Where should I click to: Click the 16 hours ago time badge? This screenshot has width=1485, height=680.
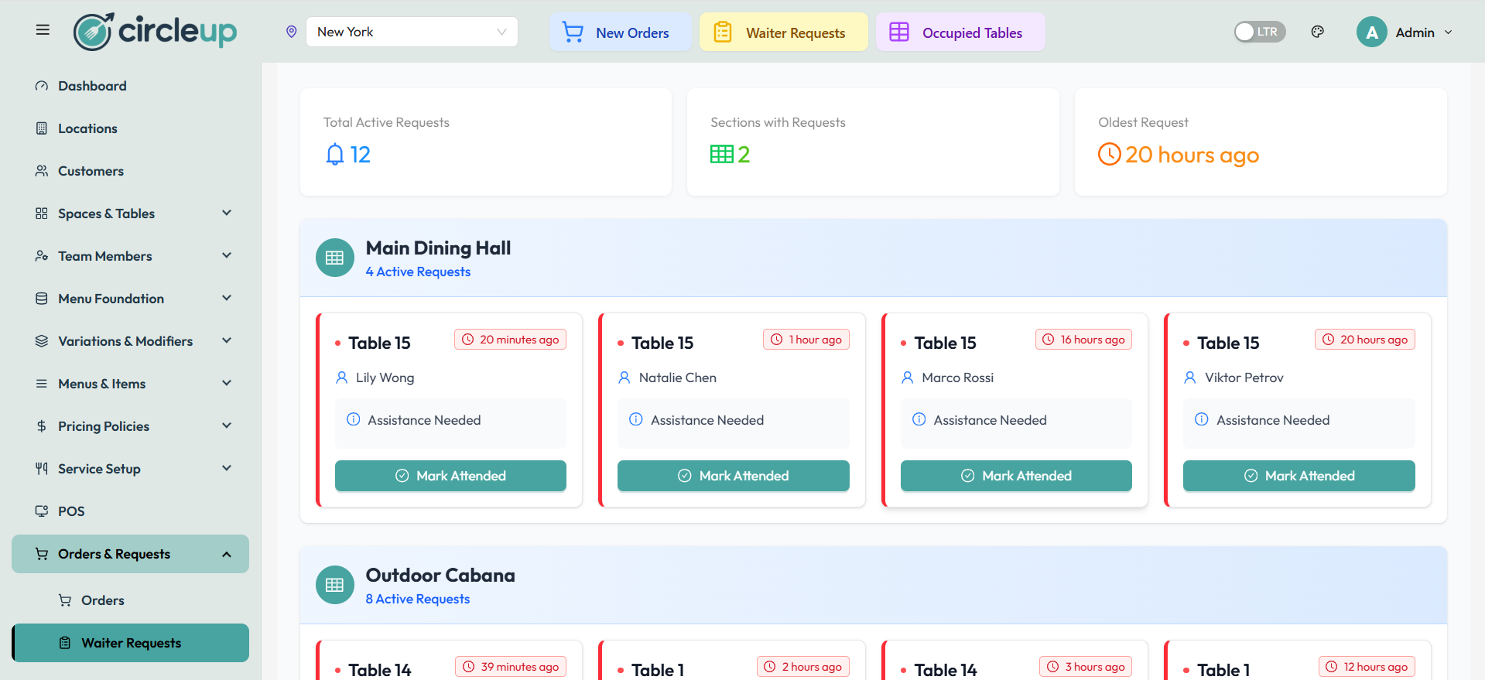pos(1083,340)
